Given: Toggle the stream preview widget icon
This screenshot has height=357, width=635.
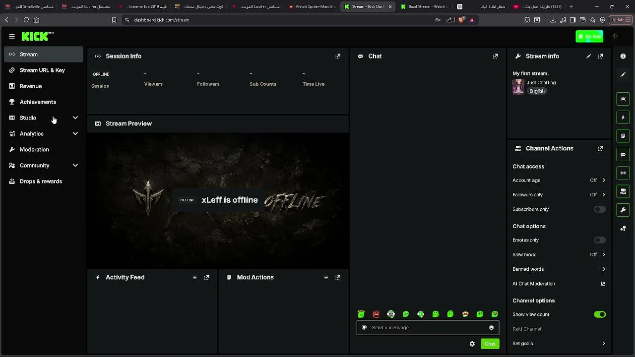Looking at the screenshot, I should pos(623,99).
